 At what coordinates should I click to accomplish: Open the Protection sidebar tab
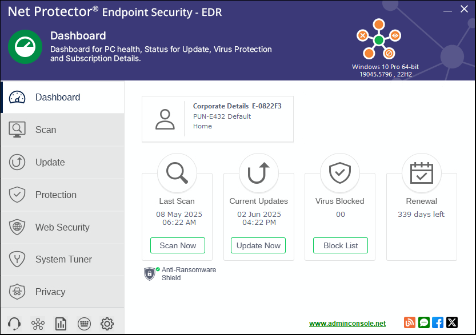(x=62, y=195)
